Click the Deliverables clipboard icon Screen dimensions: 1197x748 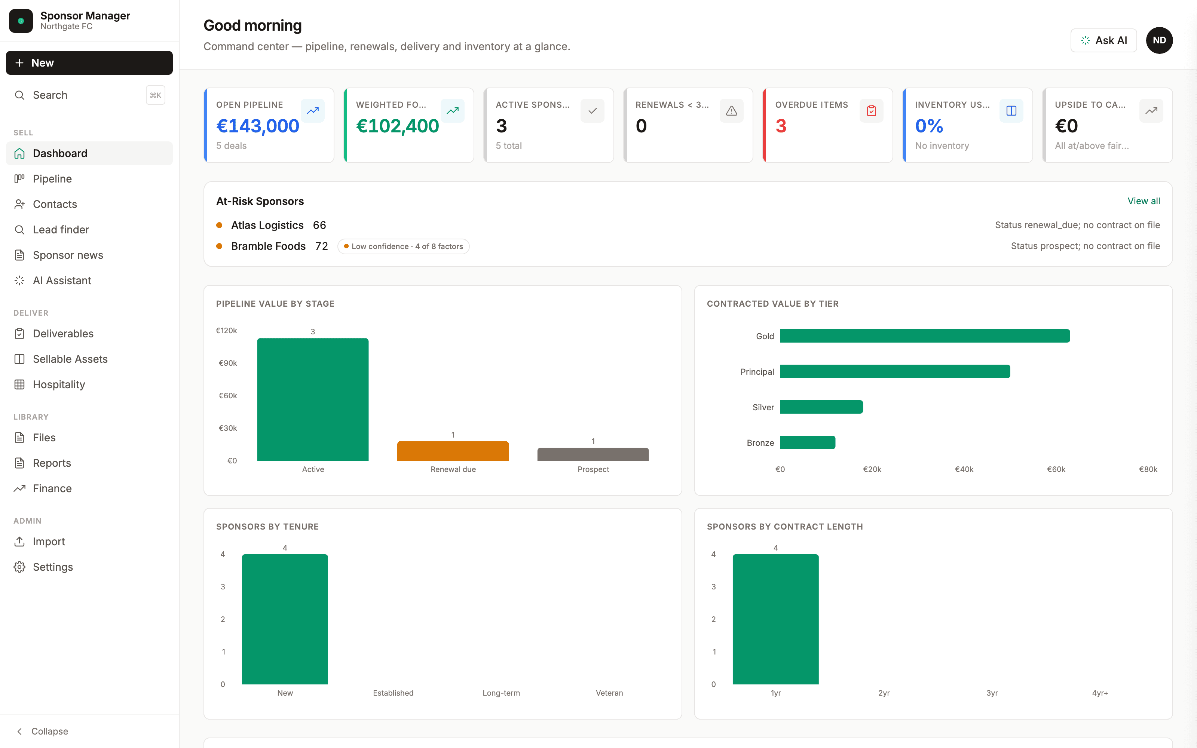19,334
